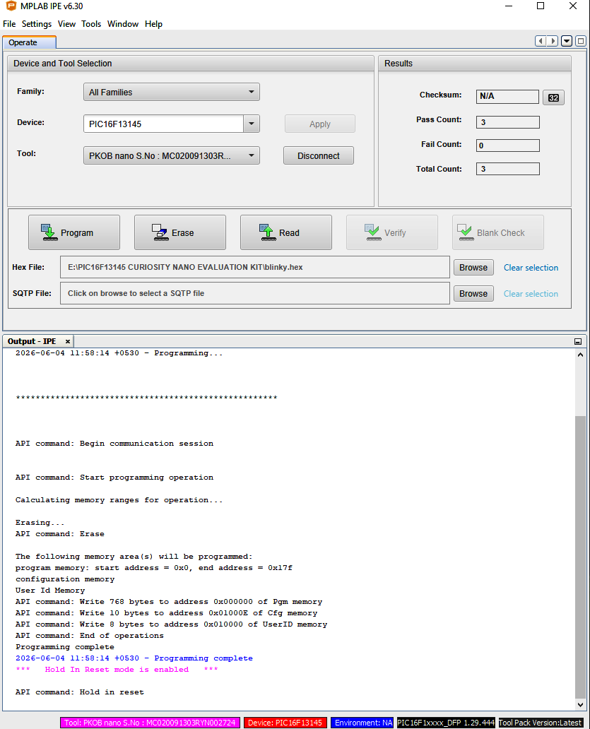Click 'Start programming operation' output line
The height and width of the screenshot is (729, 590).
[114, 477]
